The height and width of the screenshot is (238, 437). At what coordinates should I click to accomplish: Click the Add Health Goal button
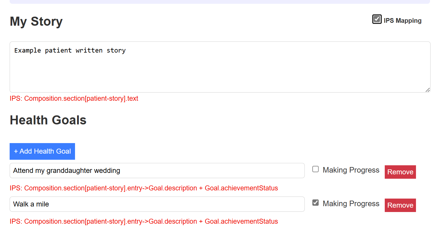(42, 151)
